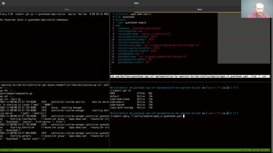
Task: Click 'kind: Guestbook' line in editor
Action: pyautogui.click(x=125, y=17)
